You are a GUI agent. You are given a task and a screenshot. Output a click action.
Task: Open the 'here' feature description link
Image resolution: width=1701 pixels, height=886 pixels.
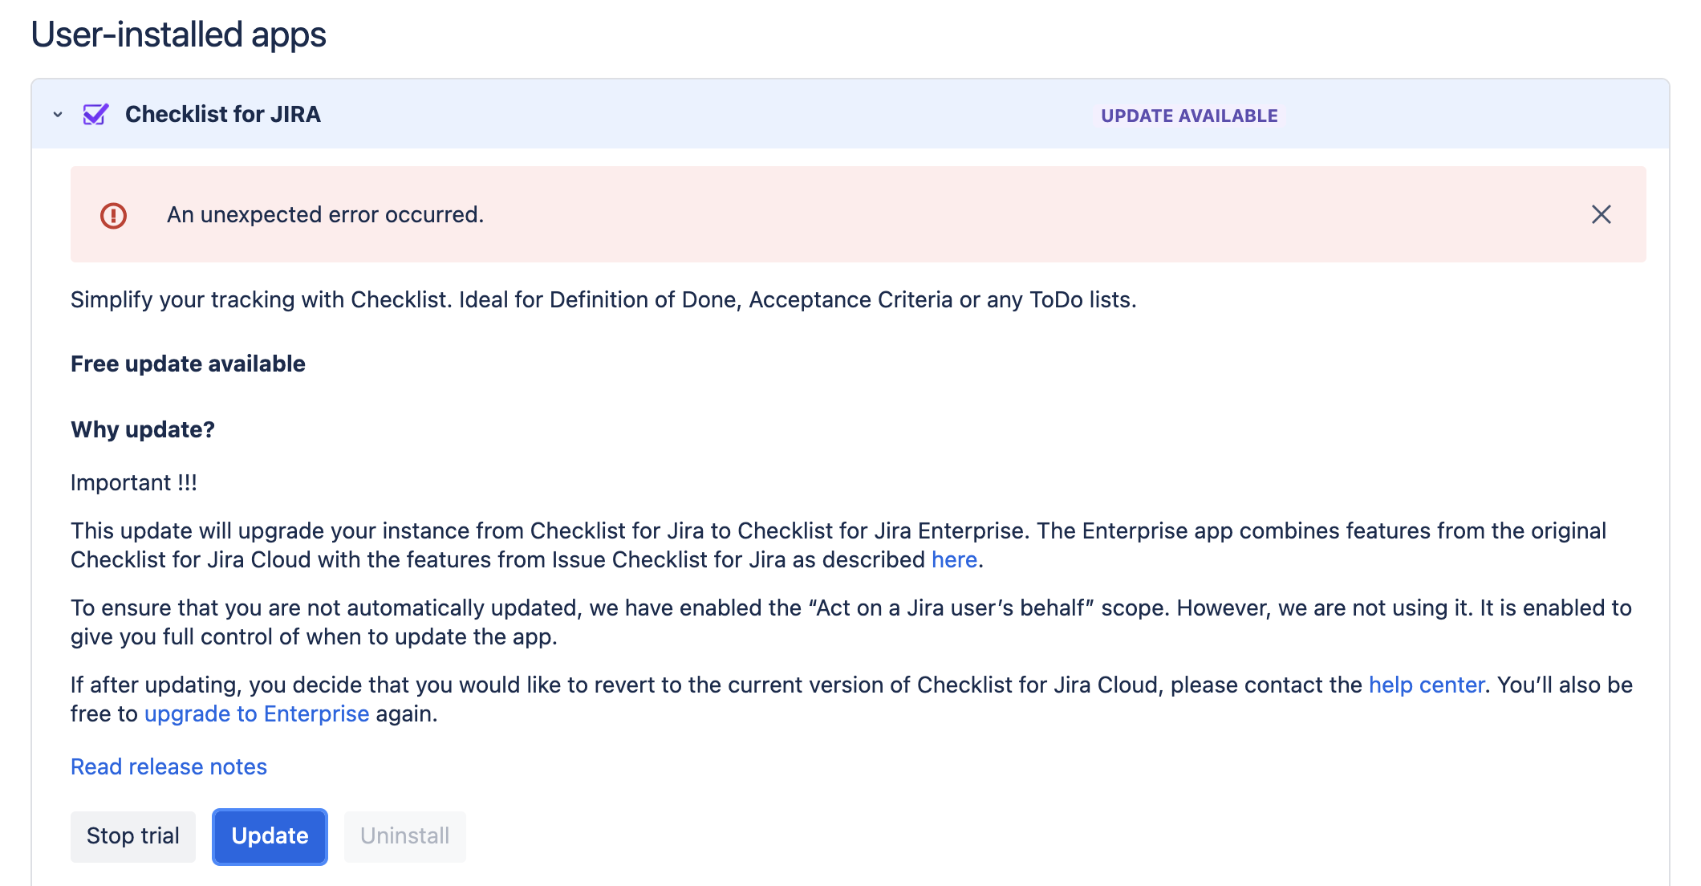click(954, 559)
